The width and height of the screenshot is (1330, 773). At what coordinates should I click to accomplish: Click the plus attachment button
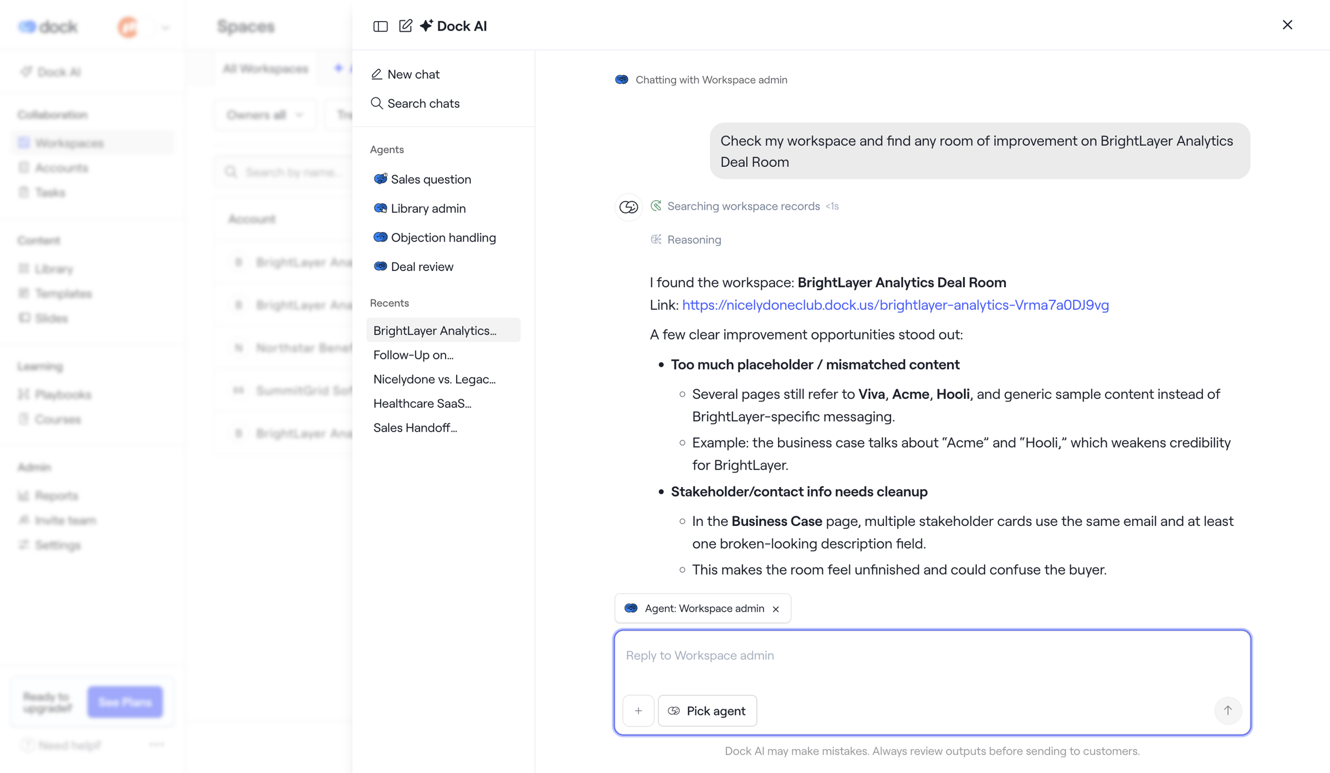tap(638, 710)
